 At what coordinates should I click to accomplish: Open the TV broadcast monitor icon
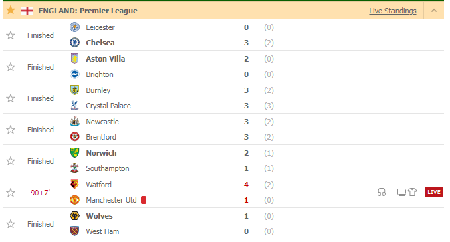[x=401, y=192]
